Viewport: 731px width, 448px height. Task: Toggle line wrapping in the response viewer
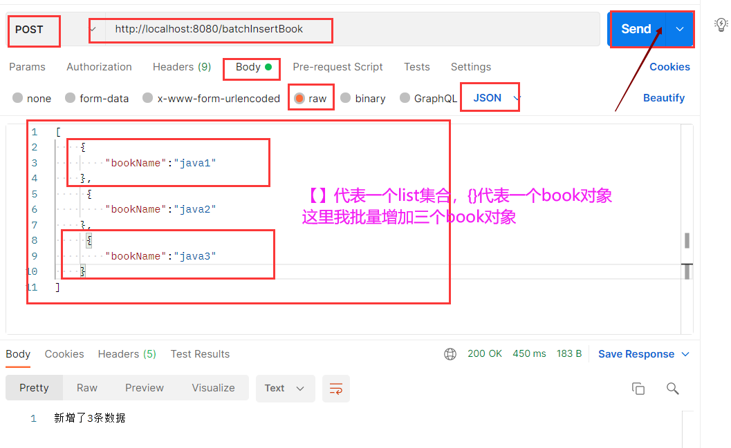[x=336, y=388]
